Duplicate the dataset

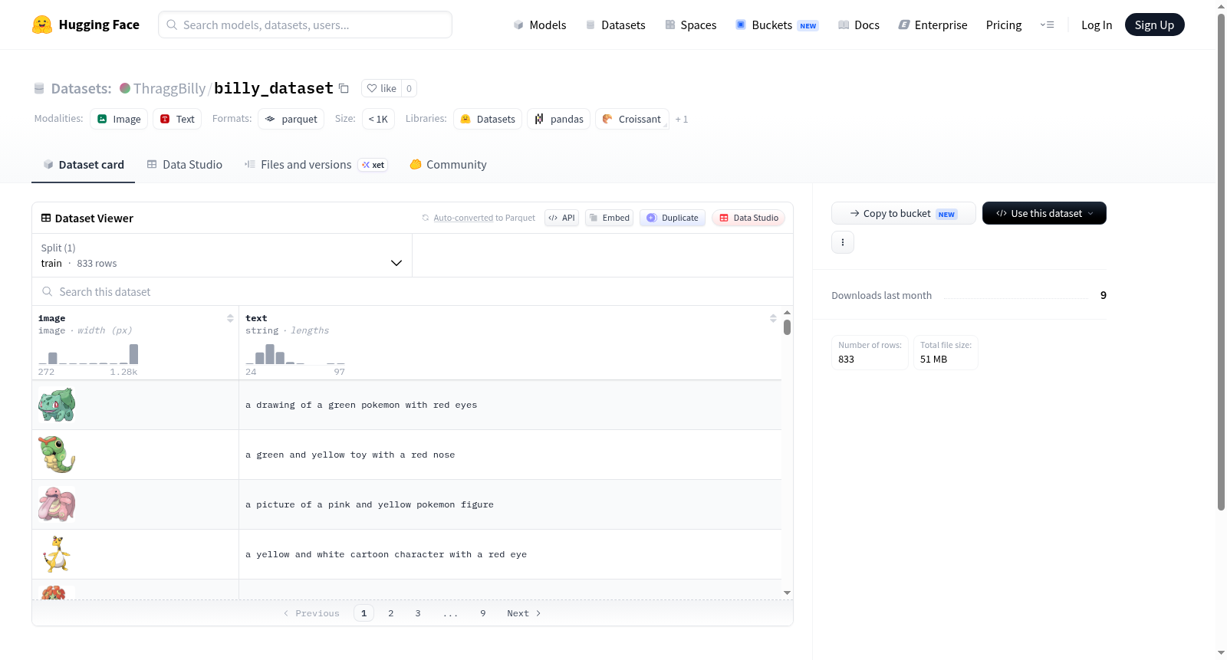tap(673, 218)
